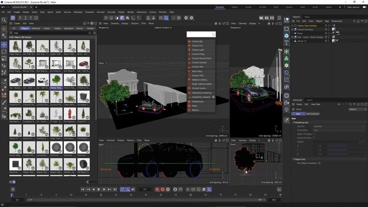Choose Corona Sky from the menu
This screenshot has height=207, width=368.
pos(201,41)
